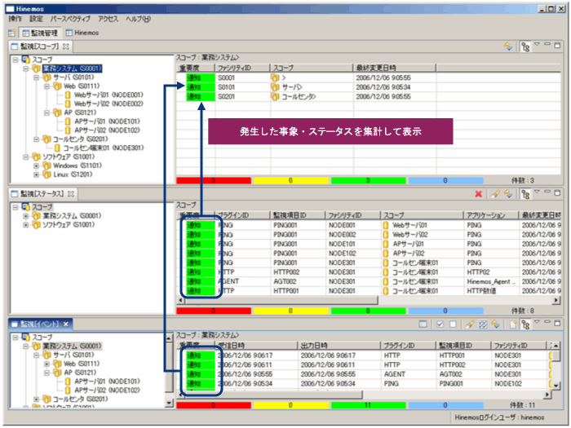Sort by the アプリケーション column in the 監視[ステータス] table
The image size is (571, 428).
click(491, 215)
